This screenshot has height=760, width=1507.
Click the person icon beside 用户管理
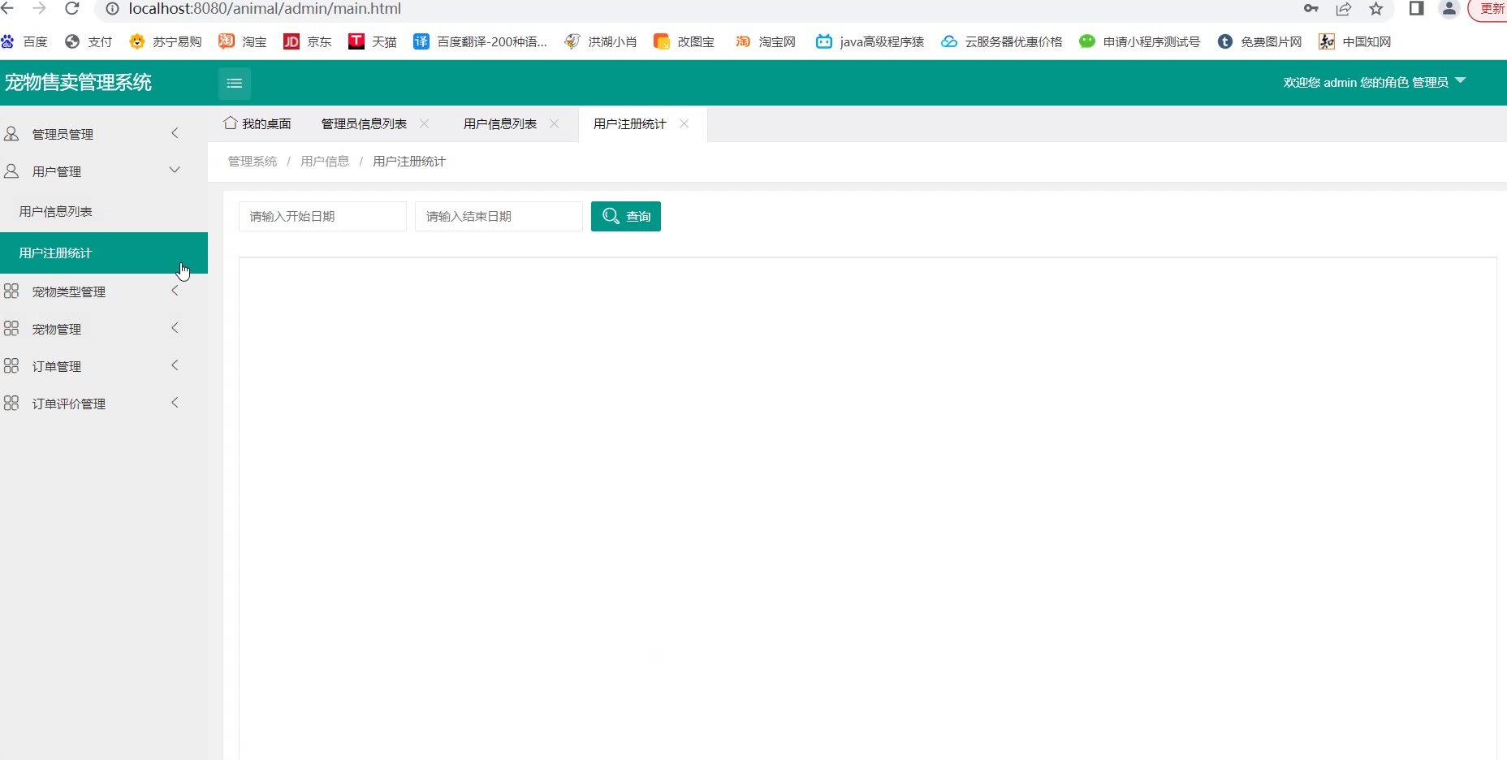(x=11, y=171)
